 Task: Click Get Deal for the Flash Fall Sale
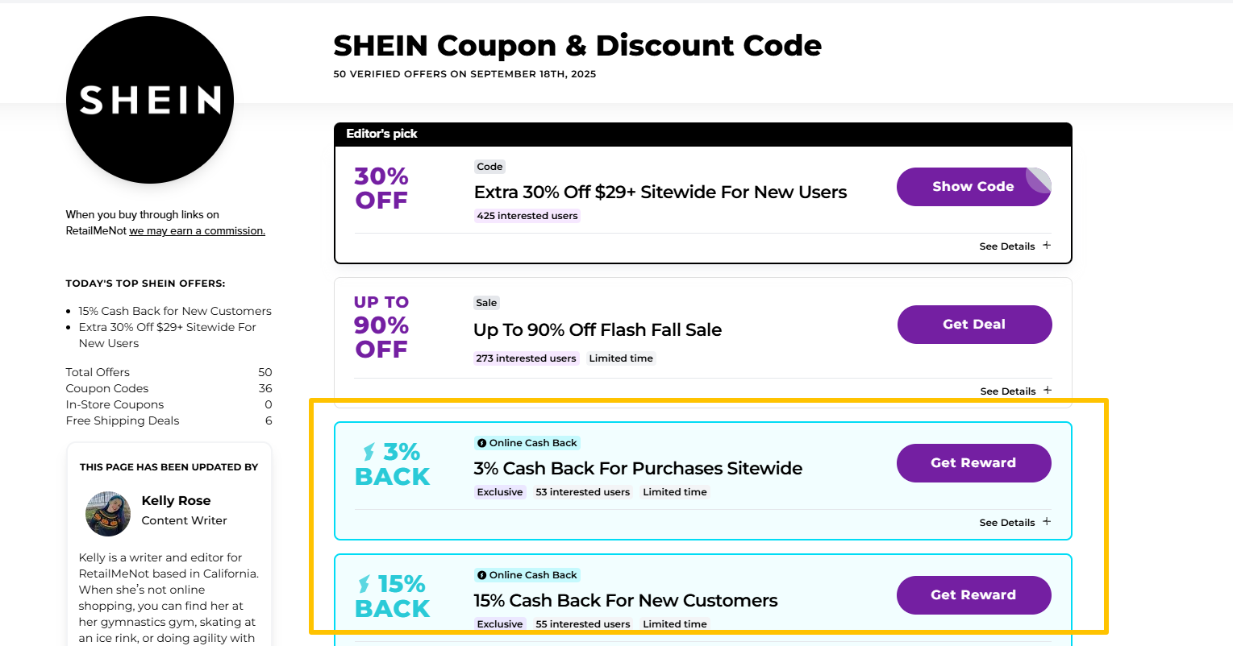[x=974, y=324]
